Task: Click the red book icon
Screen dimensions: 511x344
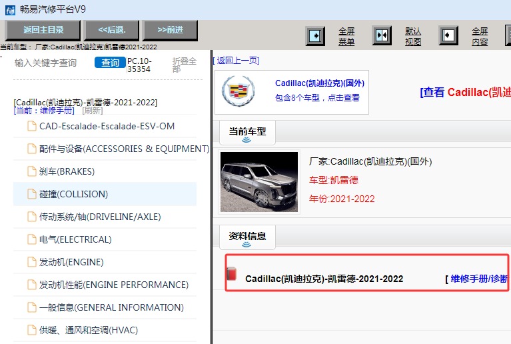Action: coord(232,274)
